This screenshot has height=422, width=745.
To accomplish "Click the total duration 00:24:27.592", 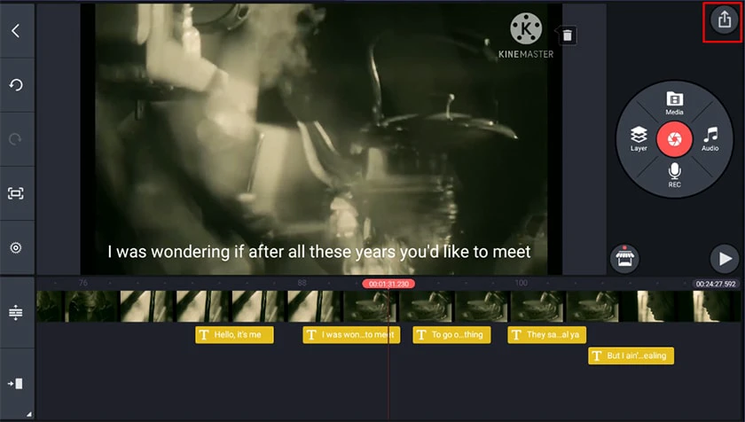I will click(x=716, y=284).
